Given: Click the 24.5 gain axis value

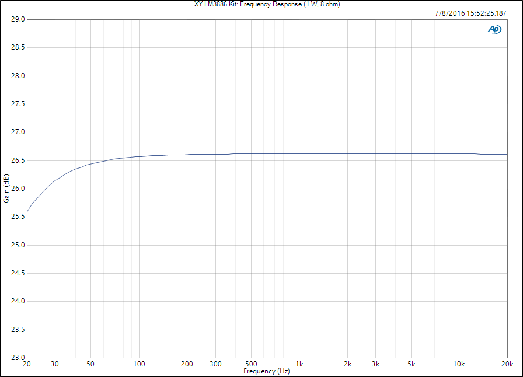Looking at the screenshot, I should click(x=18, y=273).
